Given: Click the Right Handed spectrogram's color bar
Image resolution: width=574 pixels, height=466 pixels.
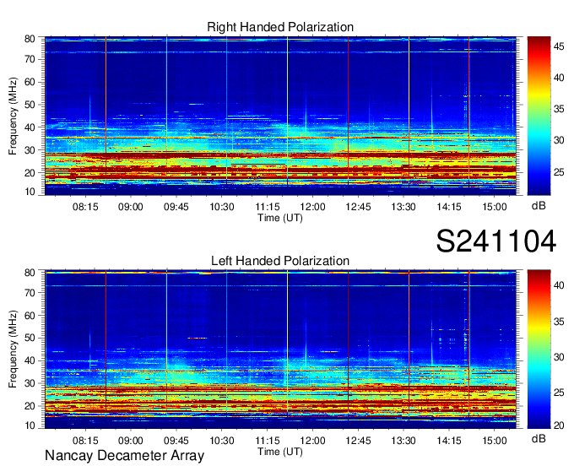Looking at the screenshot, I should point(539,116).
